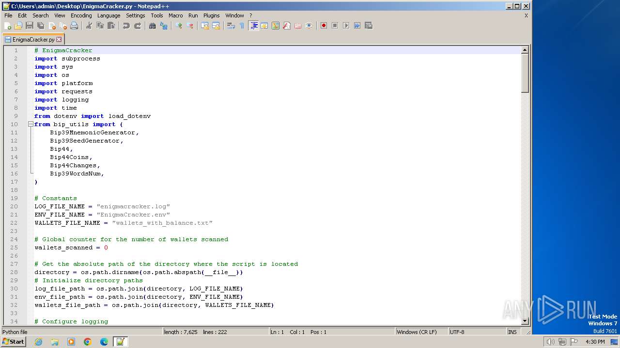Click the Copy toolbar icon
This screenshot has width=620, height=348.
[100, 26]
